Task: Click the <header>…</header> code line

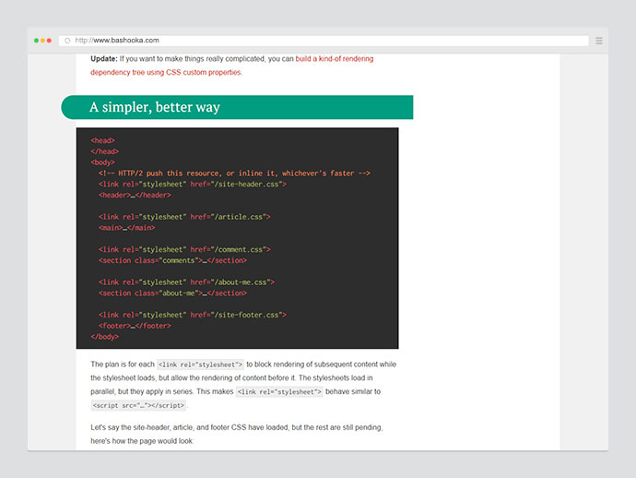Action: click(135, 196)
